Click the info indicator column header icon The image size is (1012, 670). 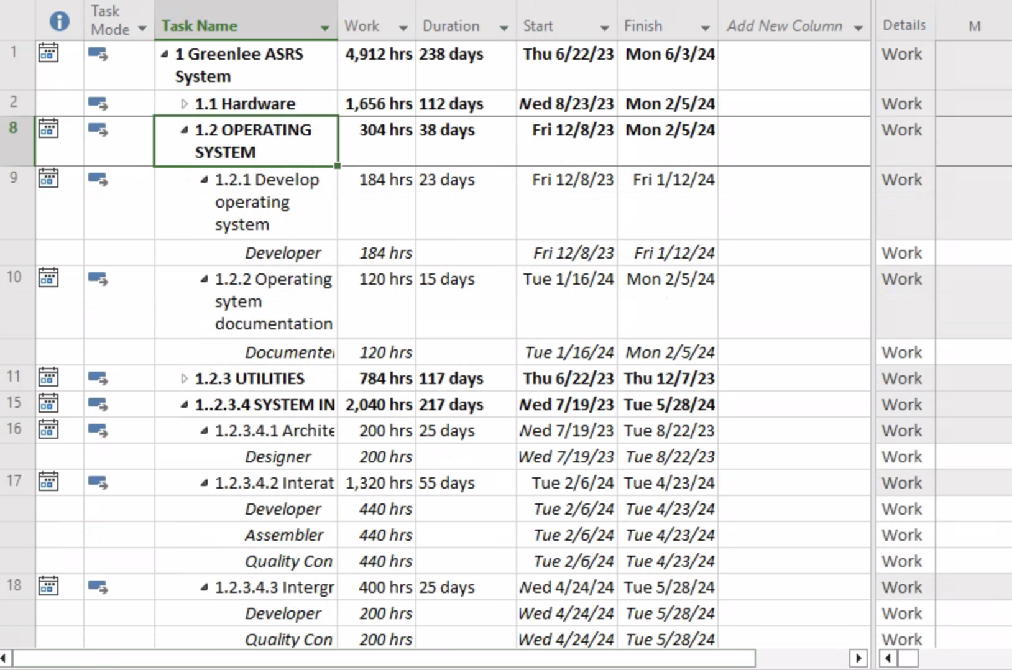59,22
